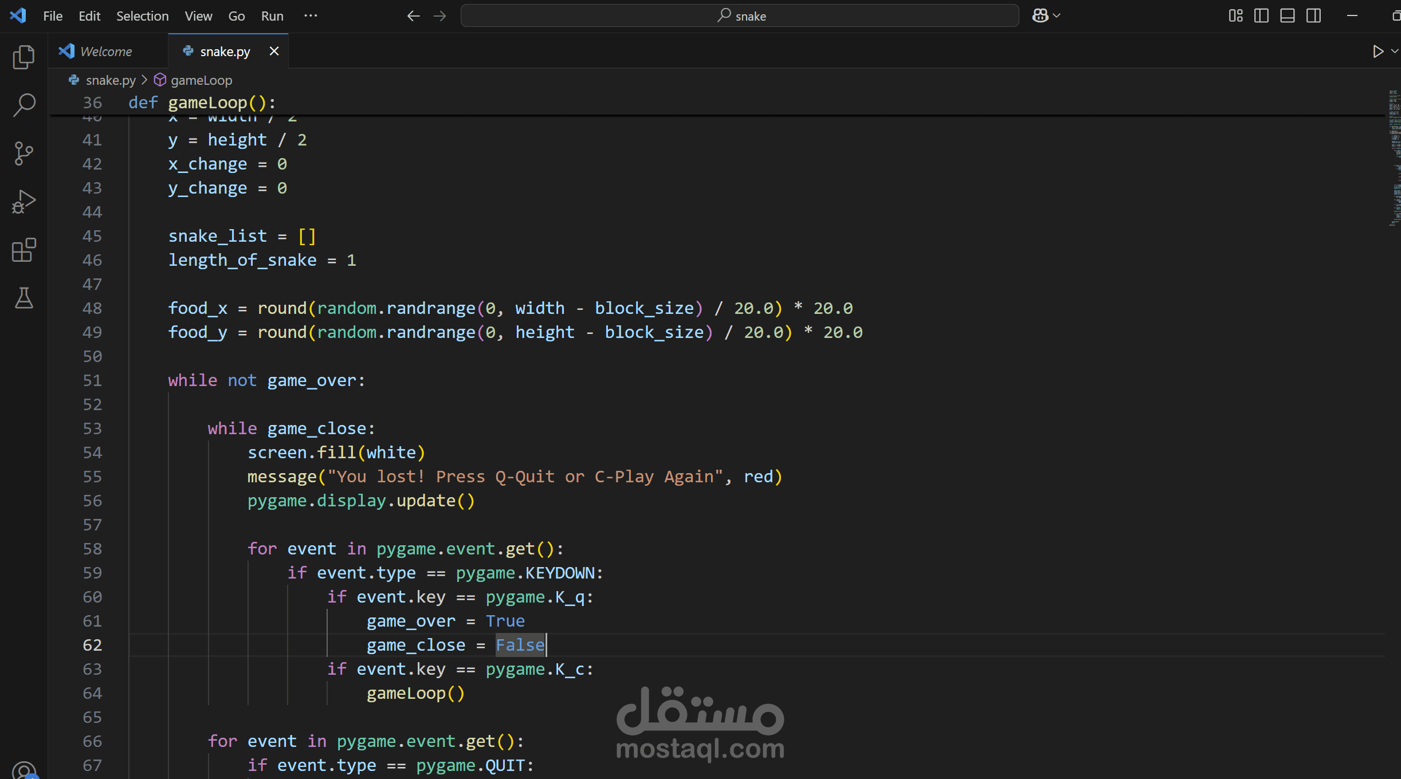
Task: Toggle the bottom panel layout button
Action: 1288,16
